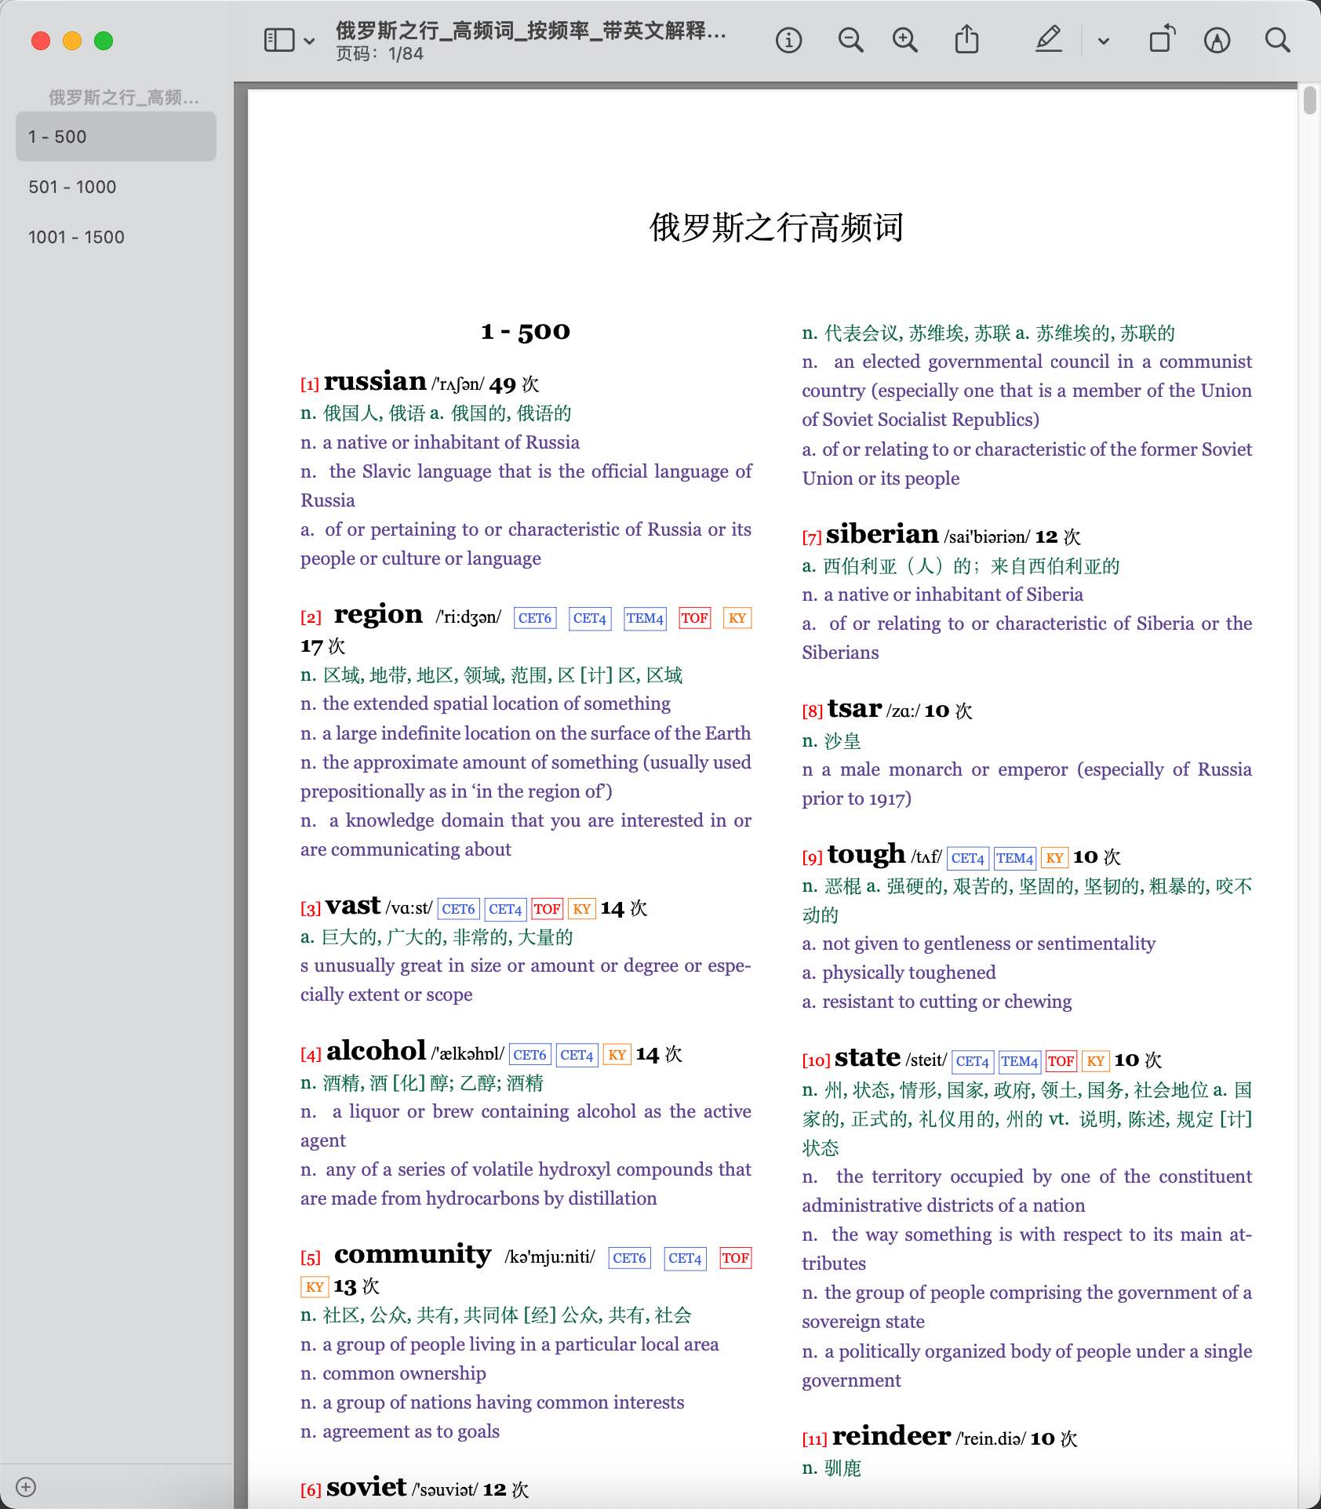Click the word 'reindeer' entry heading

(891, 1436)
